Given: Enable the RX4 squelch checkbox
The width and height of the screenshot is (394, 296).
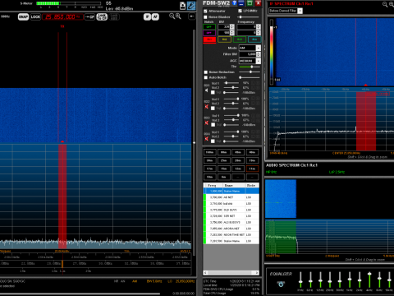Looking at the screenshot, I should 213,141.
